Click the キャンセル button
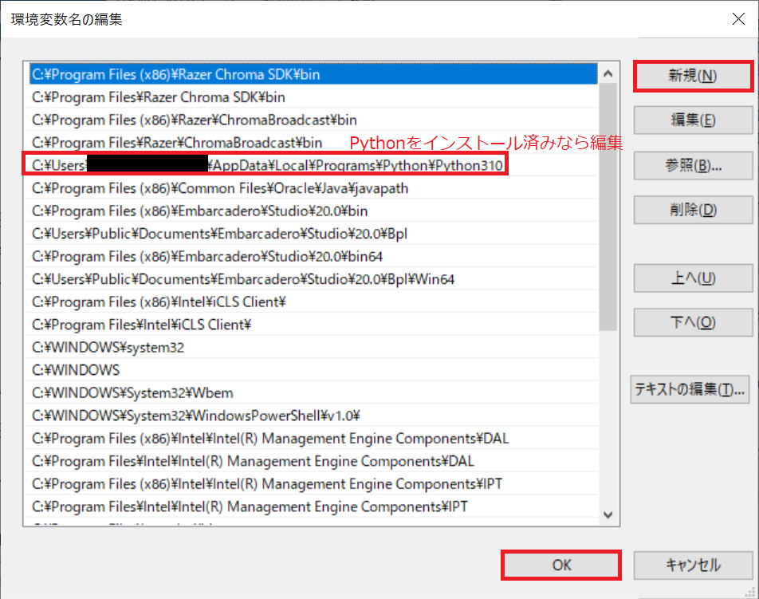This screenshot has width=759, height=599. coord(693,566)
